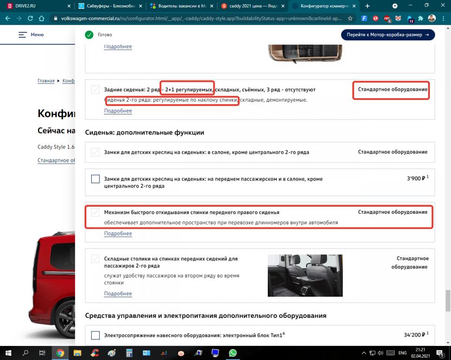Open CCleaner from the taskbar
This screenshot has width=451, height=360.
tap(94, 353)
